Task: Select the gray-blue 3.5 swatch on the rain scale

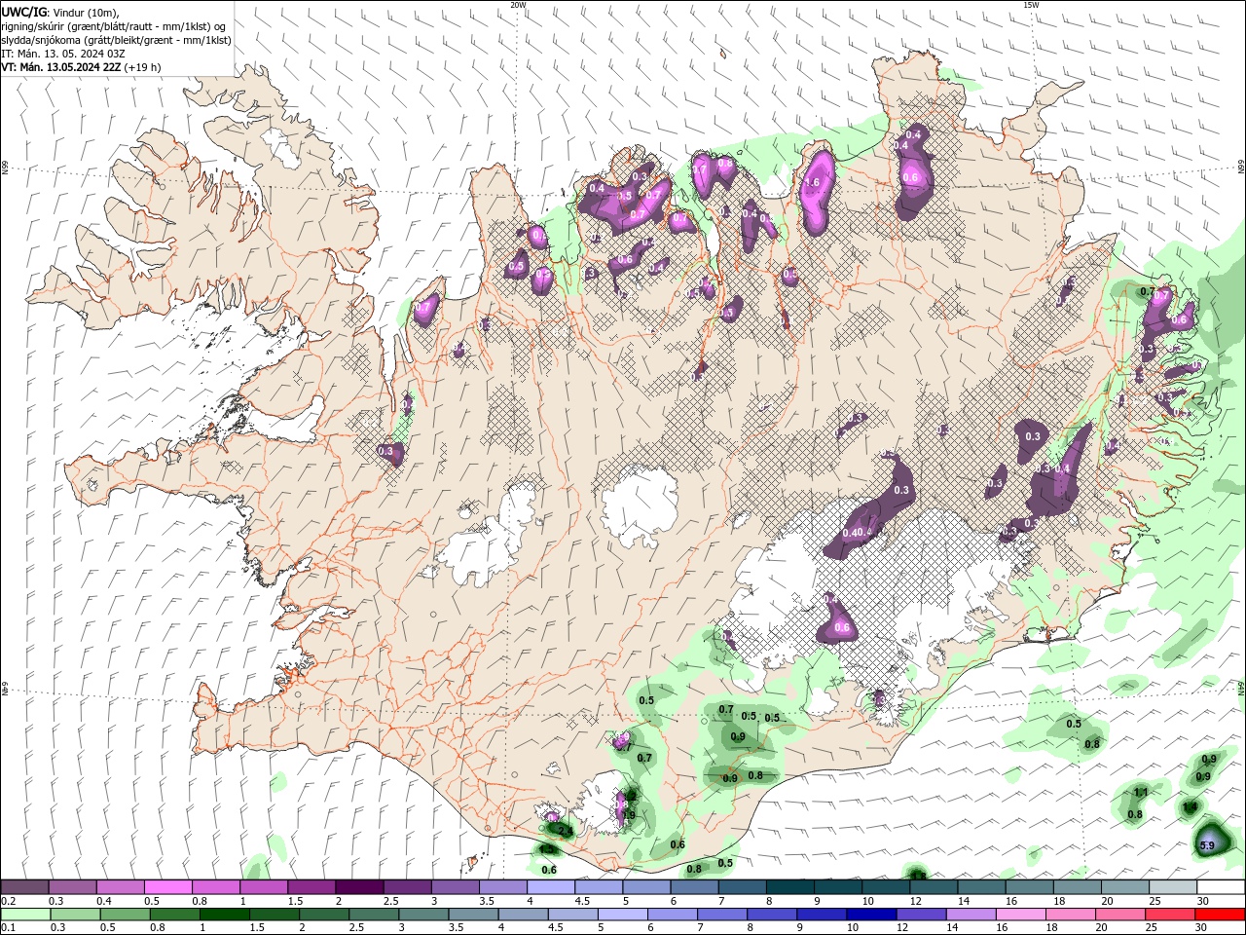Action: pos(473,915)
